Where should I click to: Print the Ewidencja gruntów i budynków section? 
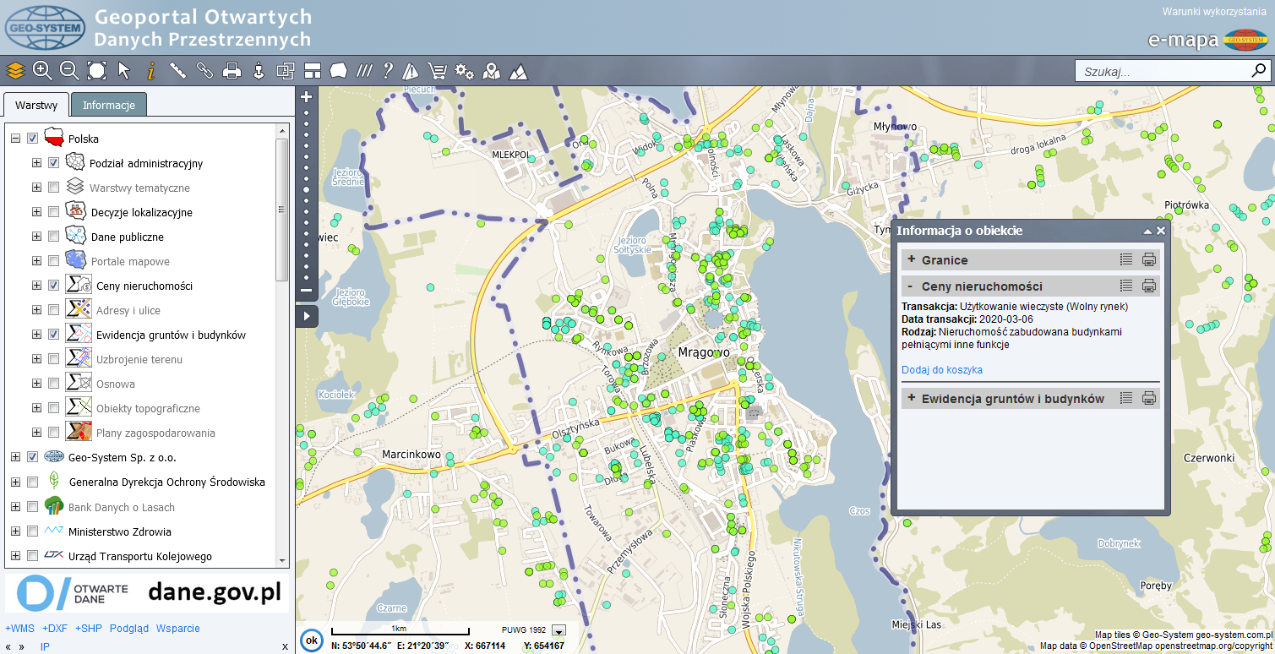tap(1149, 398)
